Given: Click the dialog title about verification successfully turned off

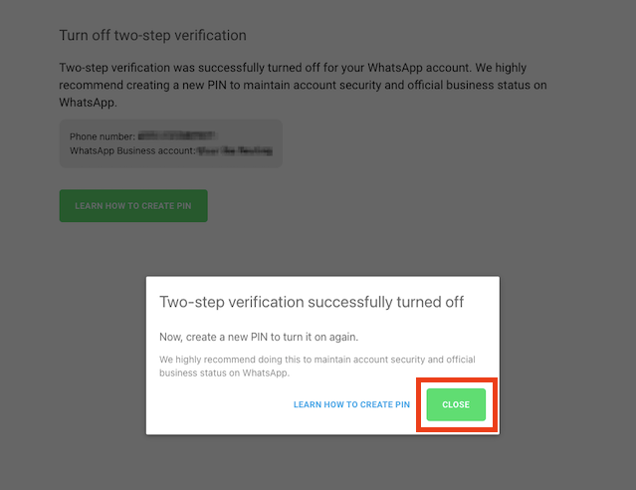Looking at the screenshot, I should 312,302.
